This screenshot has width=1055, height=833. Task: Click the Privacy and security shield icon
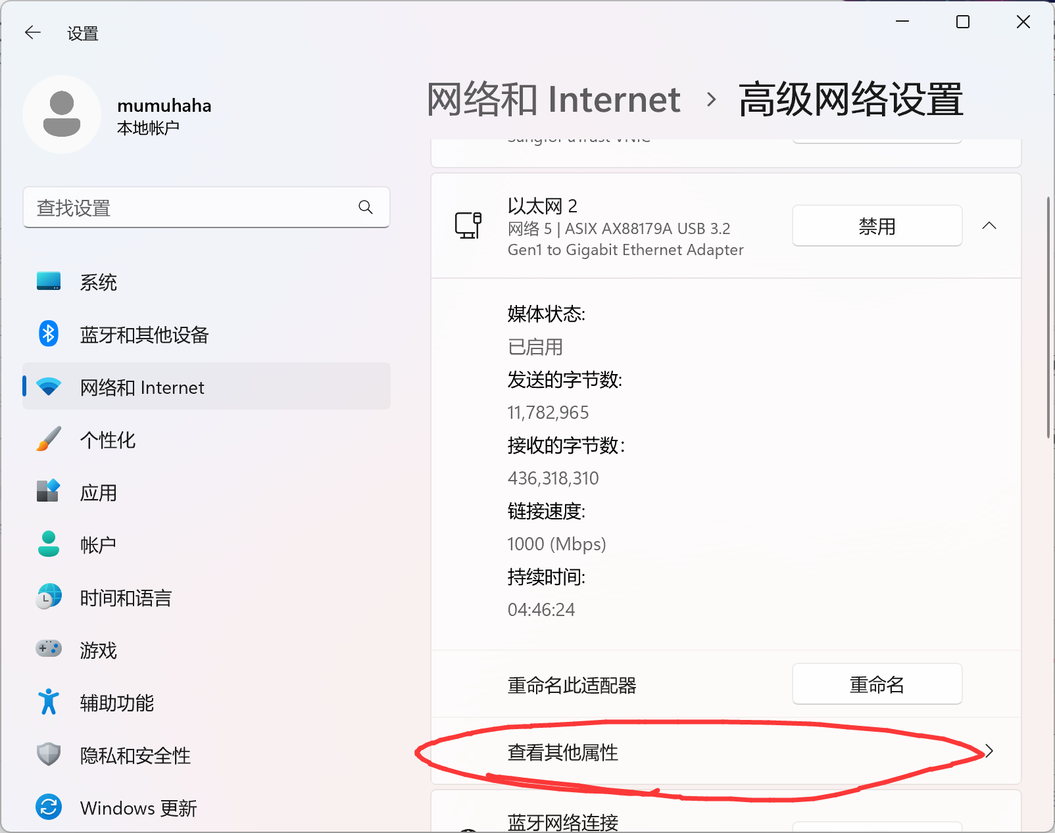point(49,755)
